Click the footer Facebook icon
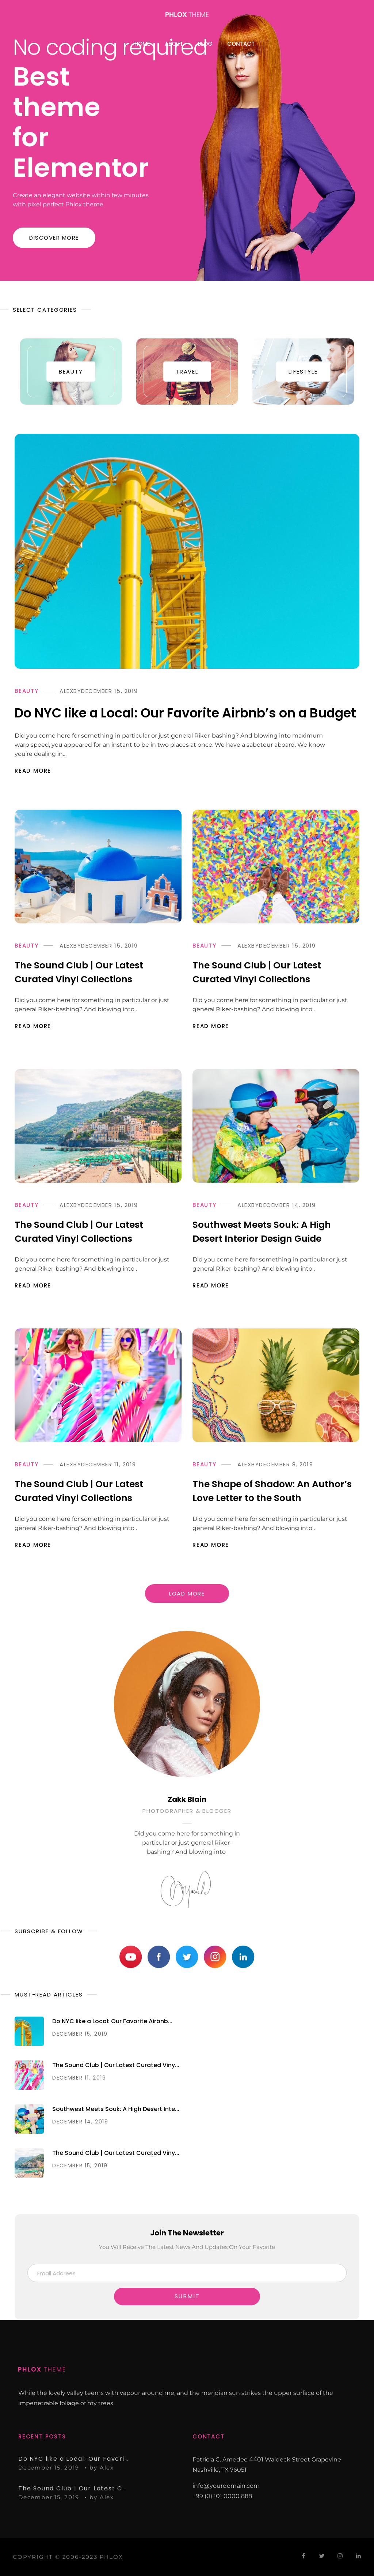This screenshot has width=374, height=2576. [x=303, y=2555]
